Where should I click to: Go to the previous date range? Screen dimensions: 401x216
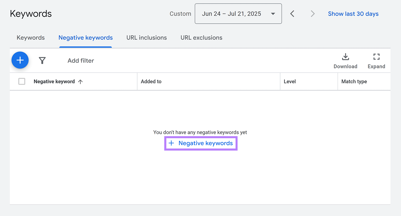[292, 14]
